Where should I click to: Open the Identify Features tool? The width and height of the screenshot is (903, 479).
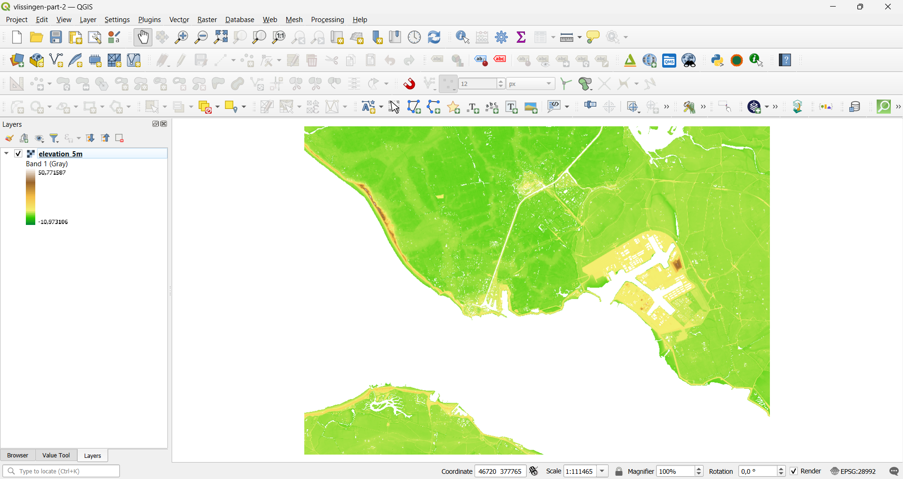[x=463, y=37]
